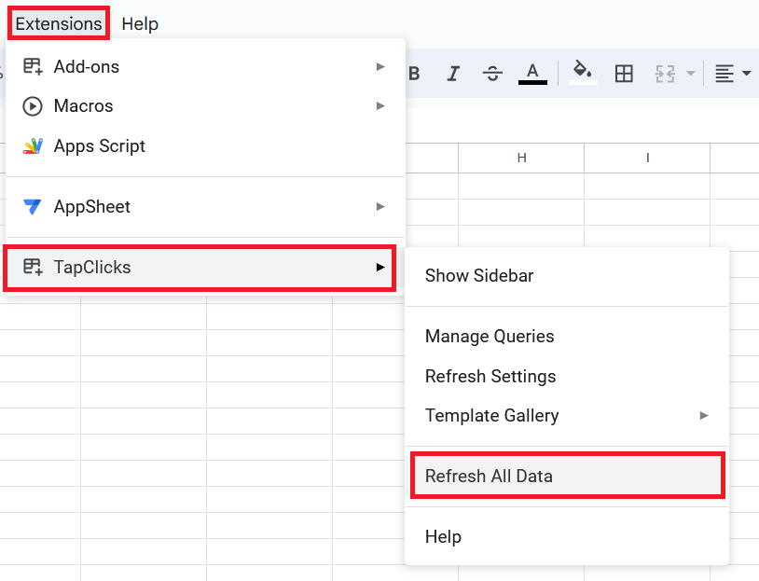Expand the Macros submenu arrow
Image resolution: width=759 pixels, height=581 pixels.
point(381,105)
